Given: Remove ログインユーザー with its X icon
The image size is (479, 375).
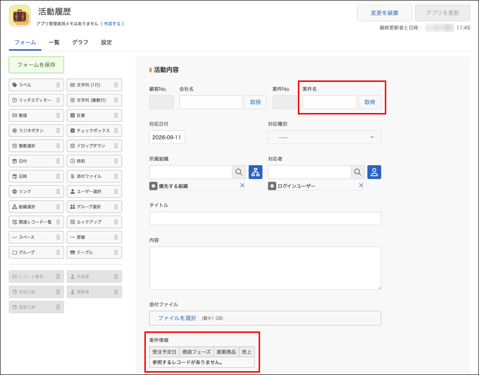Looking at the screenshot, I should click(x=361, y=185).
